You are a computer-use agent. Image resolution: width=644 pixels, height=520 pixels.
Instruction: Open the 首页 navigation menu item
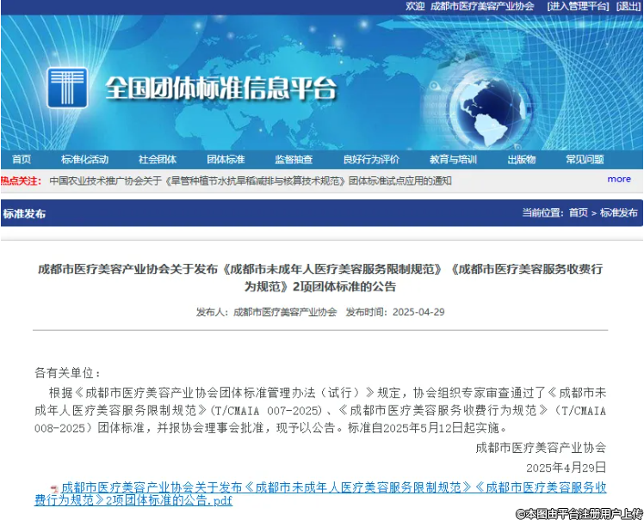coord(22,160)
